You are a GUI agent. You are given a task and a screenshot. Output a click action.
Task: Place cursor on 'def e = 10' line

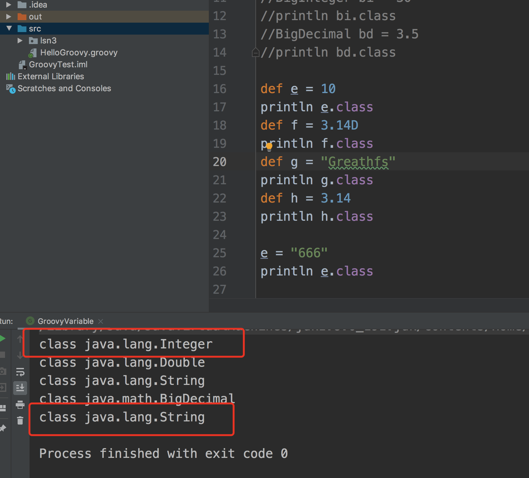click(298, 89)
